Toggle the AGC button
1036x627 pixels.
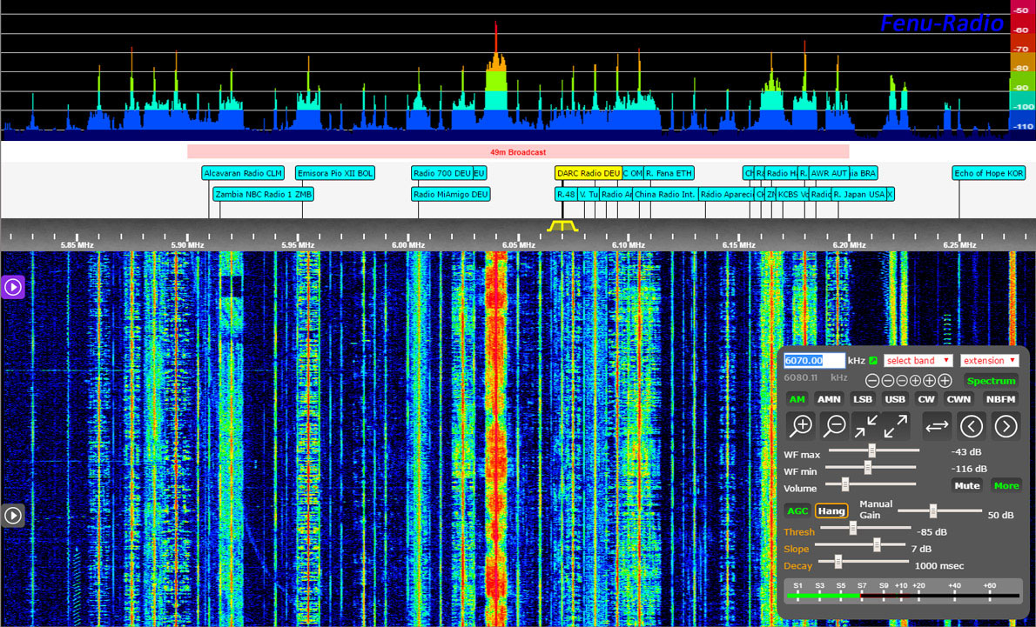click(797, 511)
